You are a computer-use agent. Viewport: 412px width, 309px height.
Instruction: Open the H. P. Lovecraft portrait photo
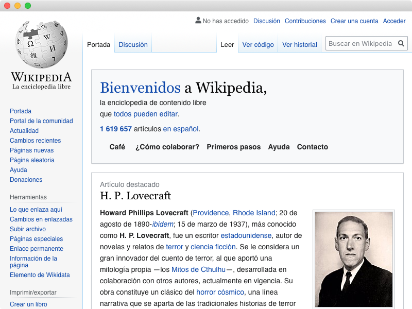click(x=354, y=259)
